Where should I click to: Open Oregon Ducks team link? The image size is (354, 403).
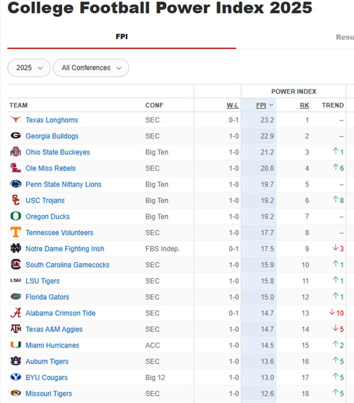pyautogui.click(x=47, y=217)
